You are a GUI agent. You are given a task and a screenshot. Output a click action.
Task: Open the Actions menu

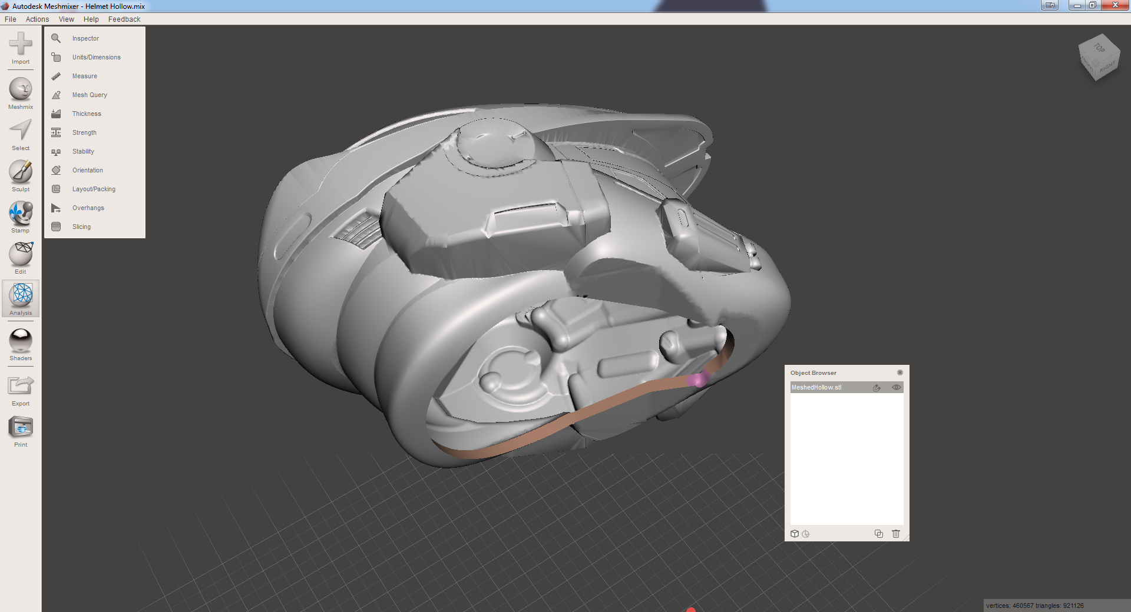(37, 19)
